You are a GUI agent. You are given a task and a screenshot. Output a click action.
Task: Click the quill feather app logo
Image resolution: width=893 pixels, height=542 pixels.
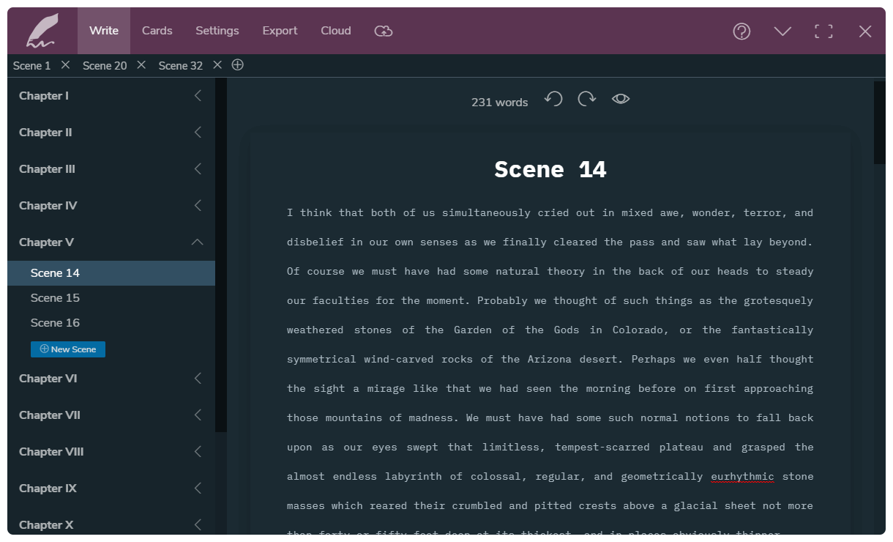tap(42, 31)
